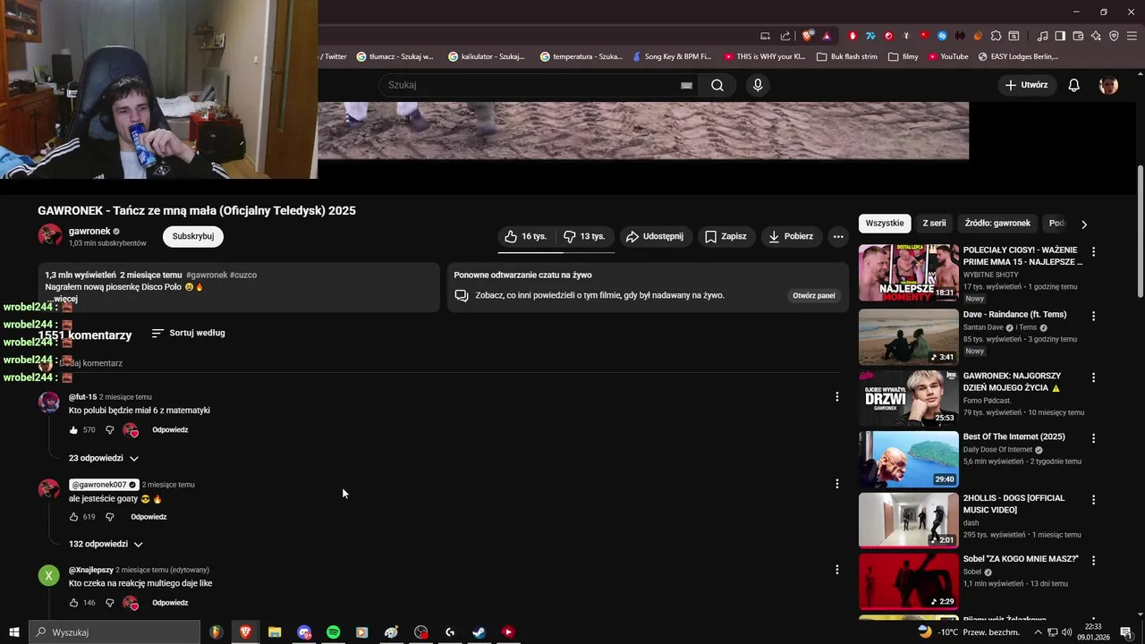Reply to @fut-15 comment via Odpowiedz

click(x=170, y=430)
